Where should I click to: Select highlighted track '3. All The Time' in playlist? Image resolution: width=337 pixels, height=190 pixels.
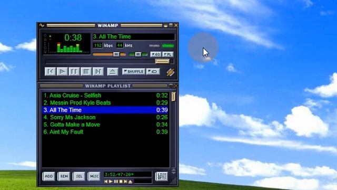tap(105, 110)
